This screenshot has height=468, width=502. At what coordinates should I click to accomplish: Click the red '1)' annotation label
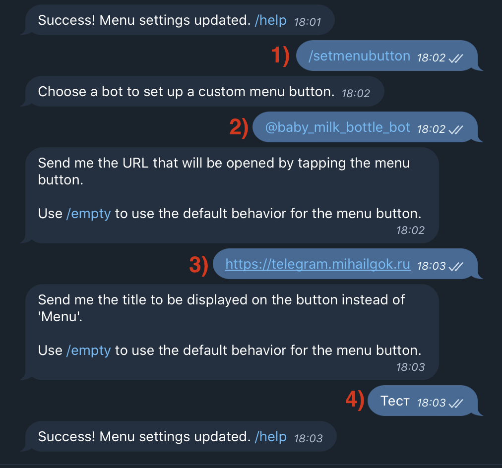pyautogui.click(x=280, y=56)
